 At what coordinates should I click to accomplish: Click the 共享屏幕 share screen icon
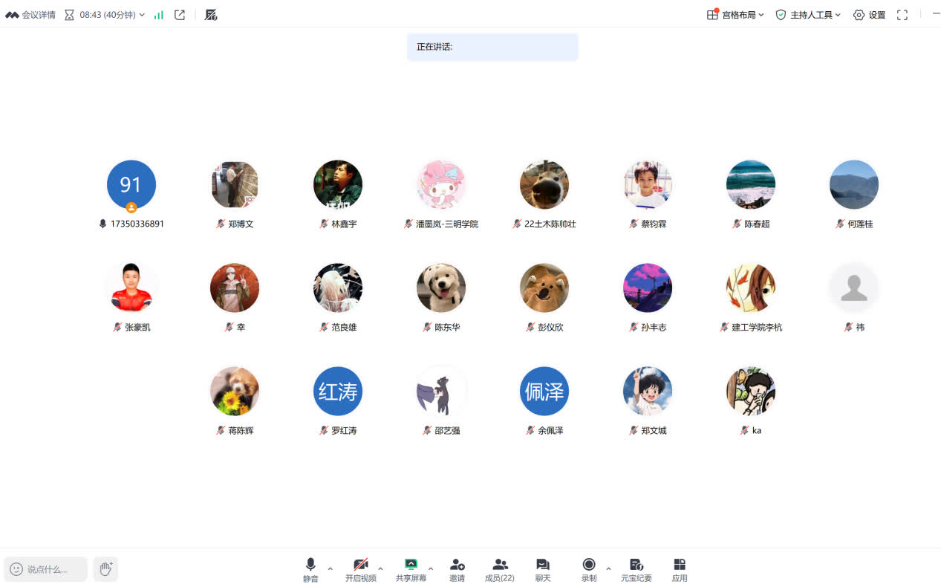click(411, 569)
